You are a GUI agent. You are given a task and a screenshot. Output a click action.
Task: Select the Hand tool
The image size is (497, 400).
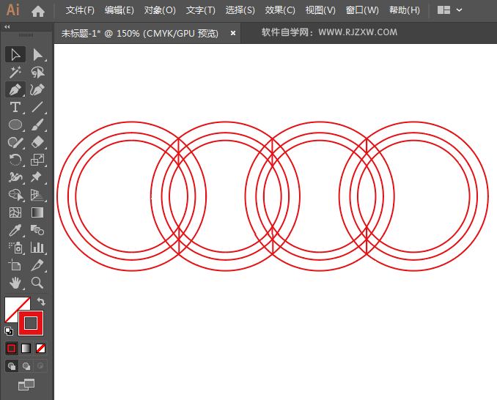[15, 283]
